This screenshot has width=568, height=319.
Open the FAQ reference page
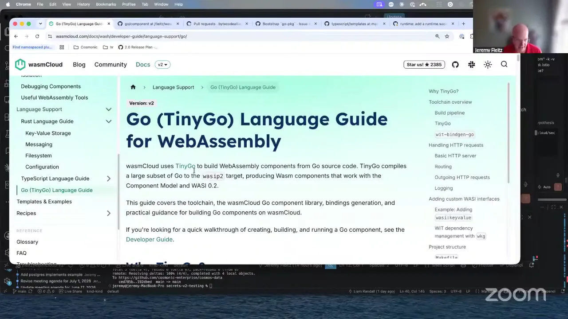21,253
